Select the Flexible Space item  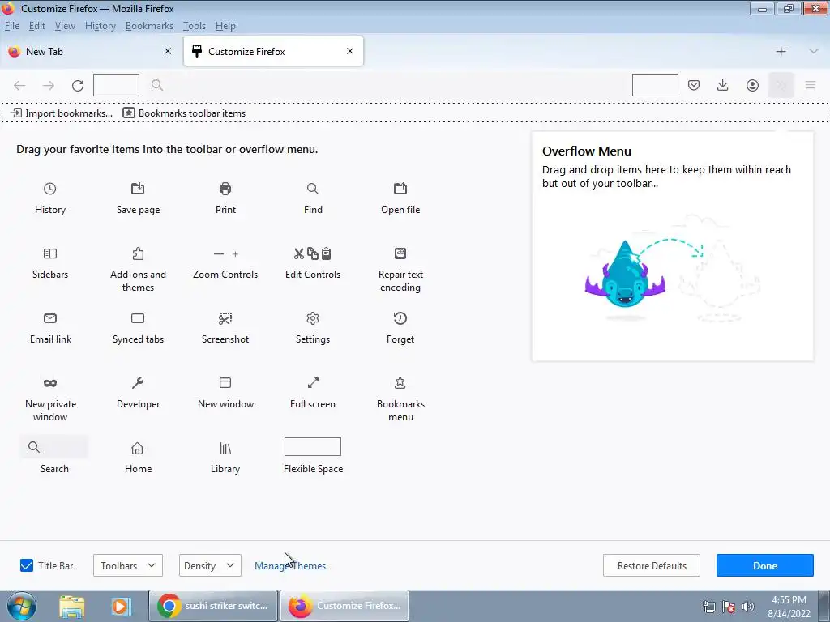pyautogui.click(x=313, y=455)
